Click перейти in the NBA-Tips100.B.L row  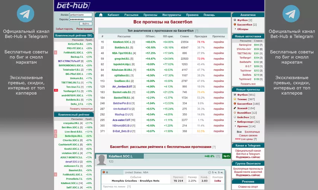[x=219, y=53]
